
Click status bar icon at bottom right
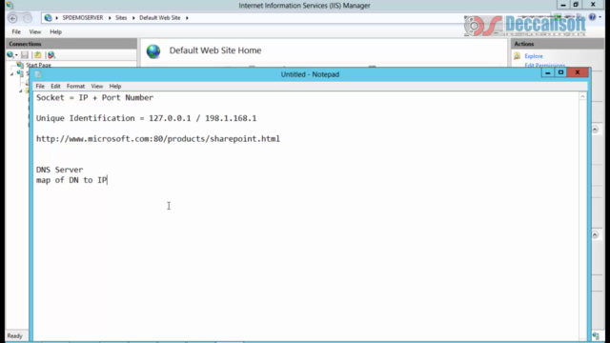coord(596,336)
